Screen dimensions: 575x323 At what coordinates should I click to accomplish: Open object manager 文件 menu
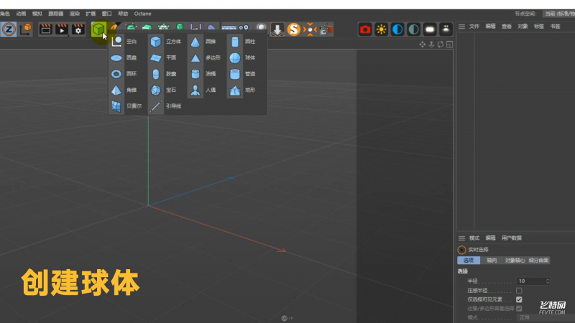(x=474, y=27)
